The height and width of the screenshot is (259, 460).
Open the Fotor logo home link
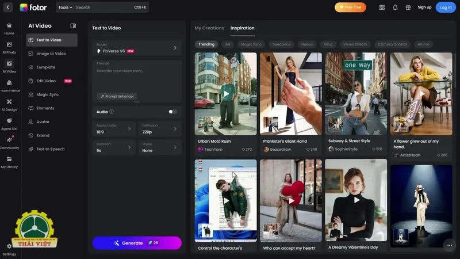pyautogui.click(x=33, y=7)
